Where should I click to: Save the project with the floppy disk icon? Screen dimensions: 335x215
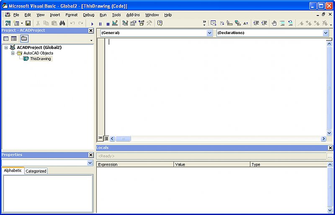28,23
